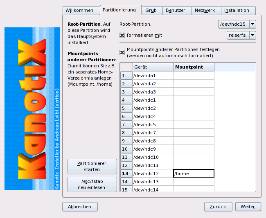Viewport: 266px width, 218px height.
Task: Select the /dev/hdc13 cell
Action: (153, 182)
